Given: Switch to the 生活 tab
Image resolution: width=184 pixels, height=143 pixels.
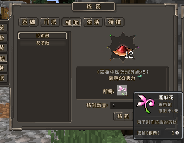Looking at the screenshot, I should coord(93,22).
